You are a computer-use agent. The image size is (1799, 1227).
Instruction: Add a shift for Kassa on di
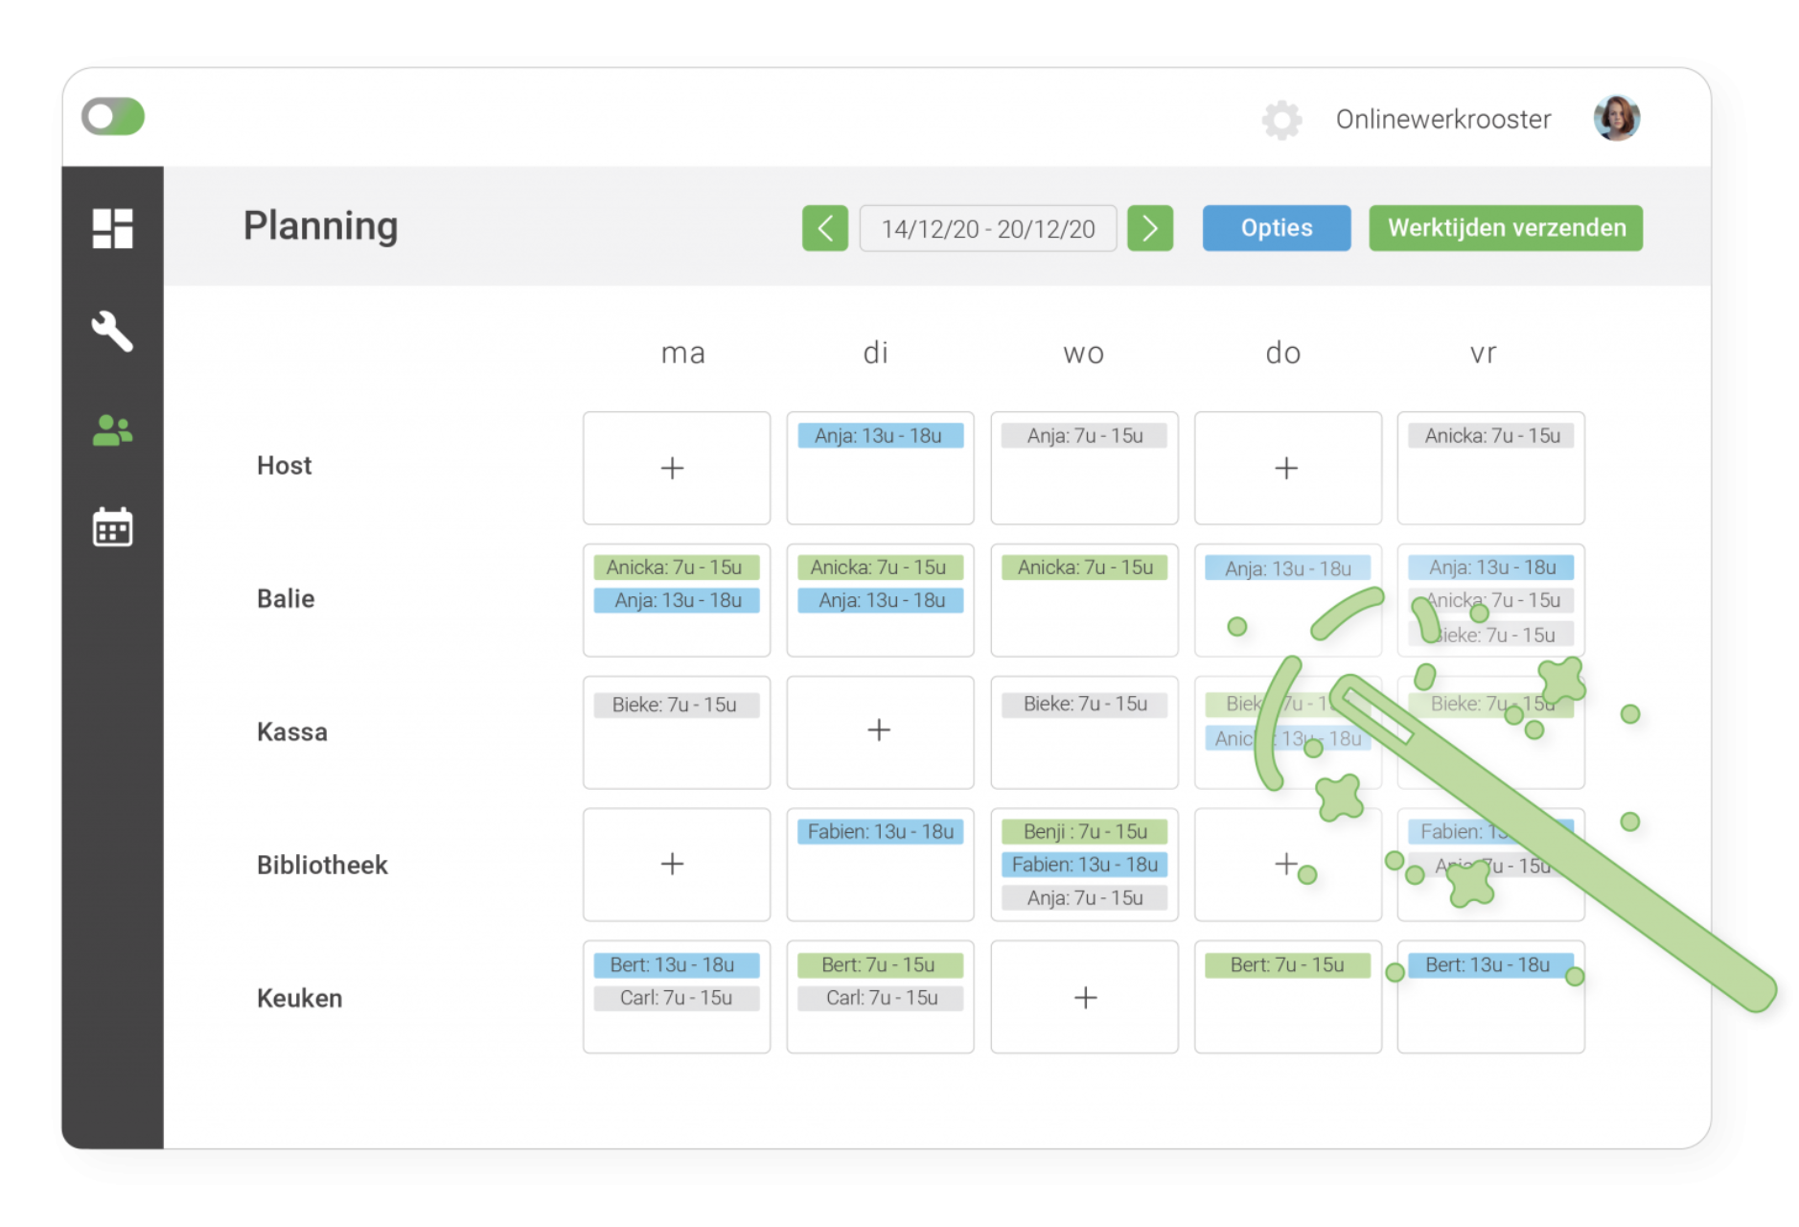coord(879,730)
